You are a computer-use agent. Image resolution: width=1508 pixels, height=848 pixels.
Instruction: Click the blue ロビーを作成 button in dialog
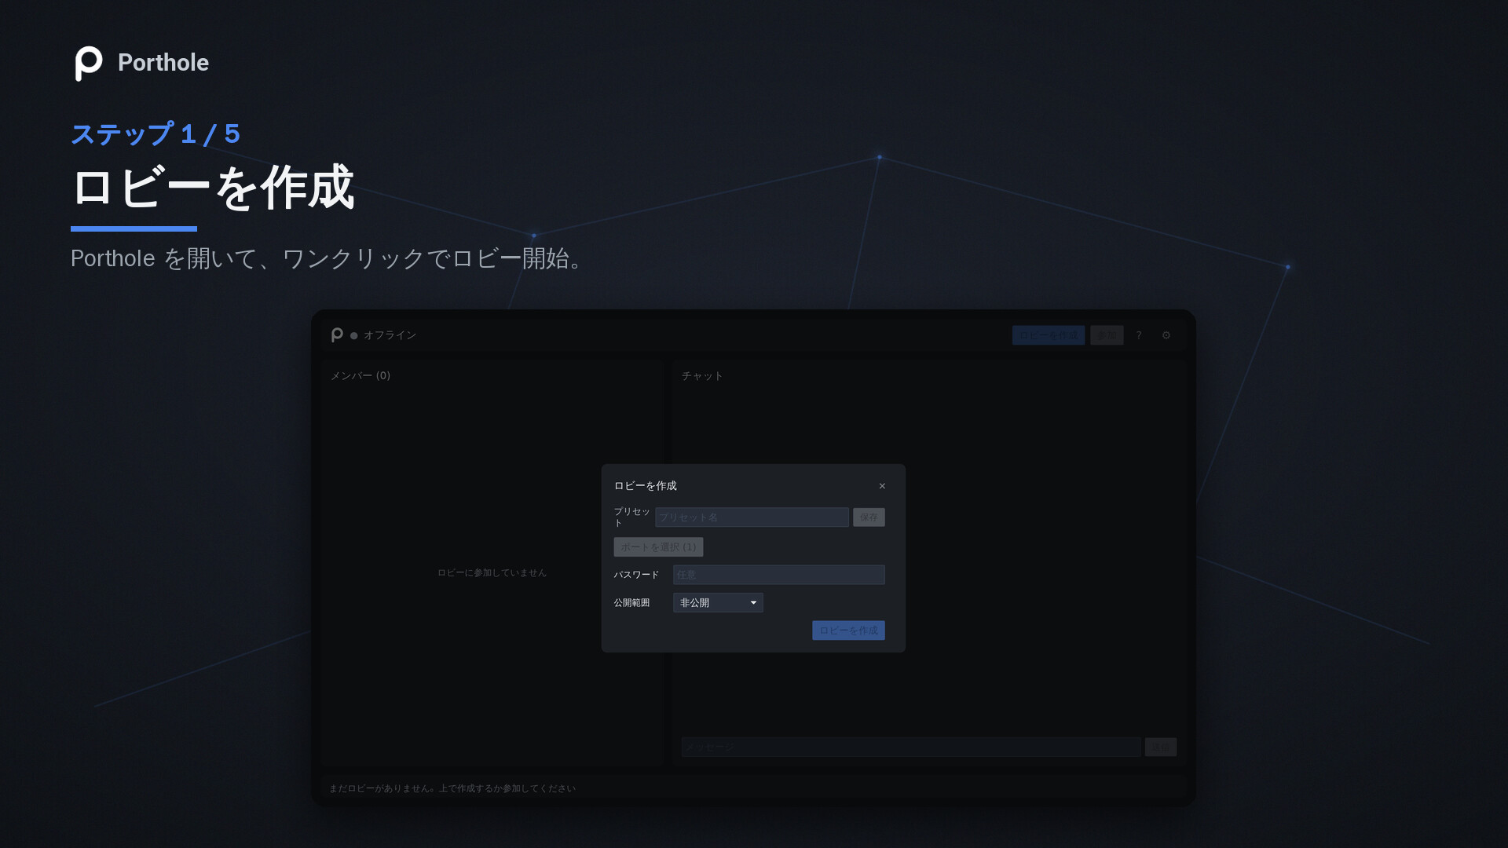pyautogui.click(x=848, y=631)
